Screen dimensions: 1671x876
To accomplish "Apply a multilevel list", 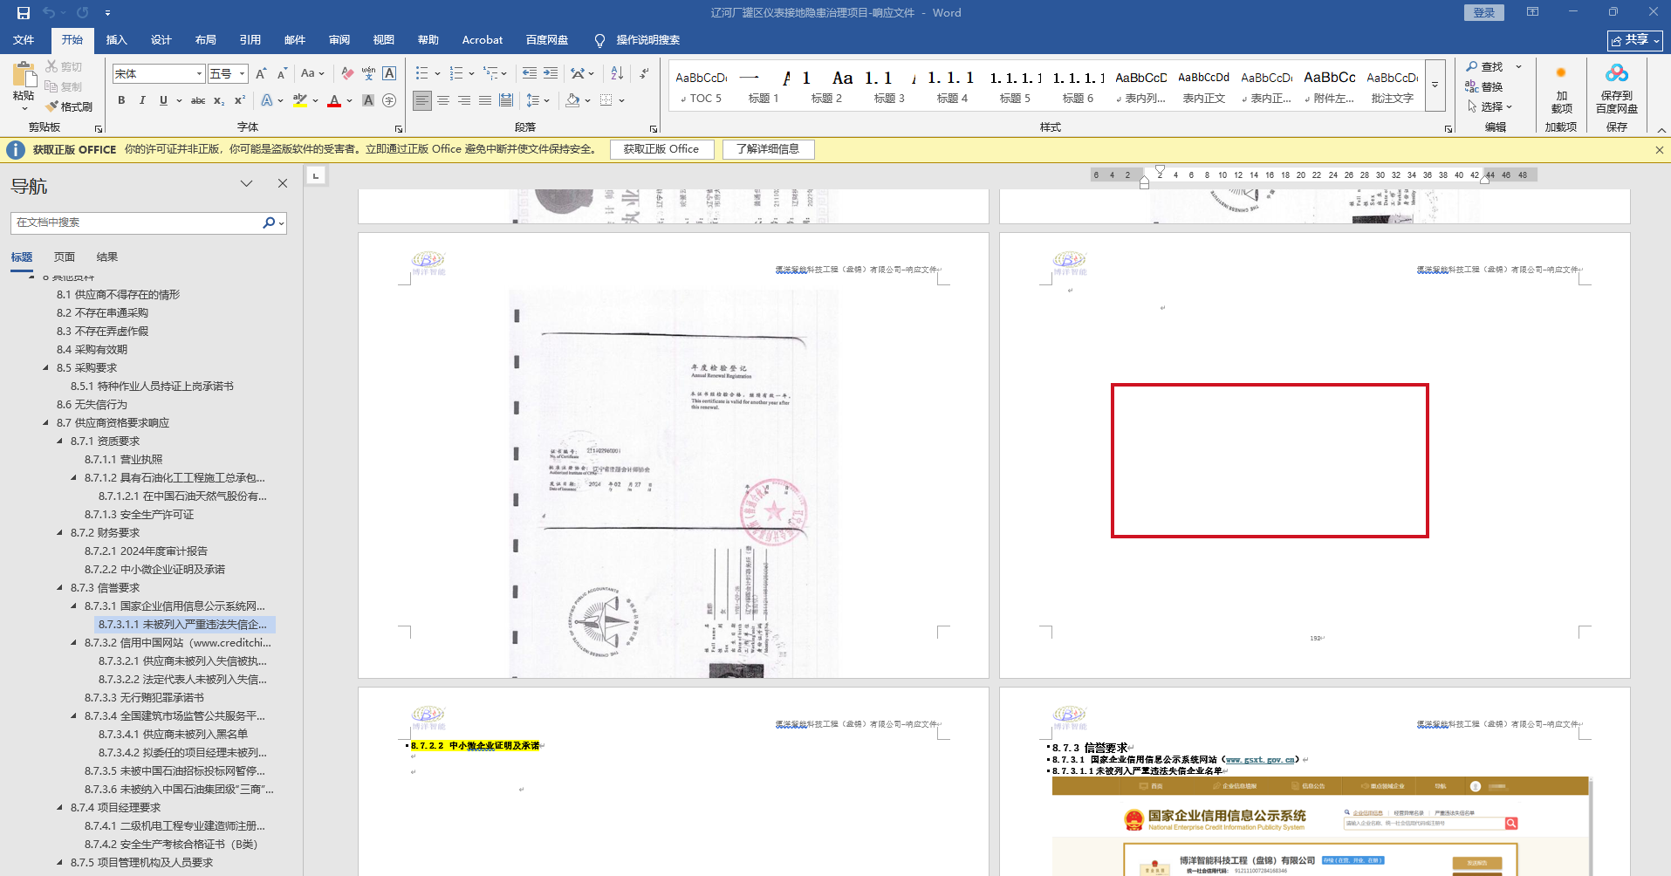I will pos(490,74).
